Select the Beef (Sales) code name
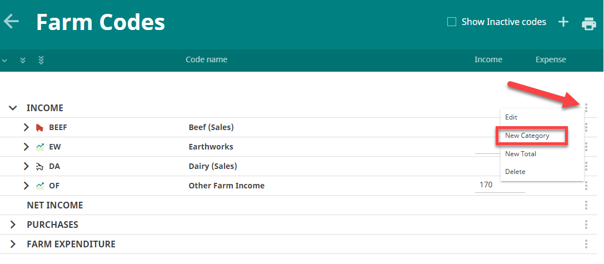 [x=211, y=127]
